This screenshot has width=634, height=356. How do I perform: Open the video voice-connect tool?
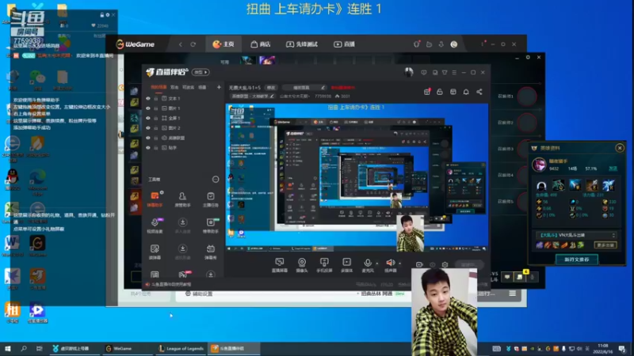[x=155, y=225]
